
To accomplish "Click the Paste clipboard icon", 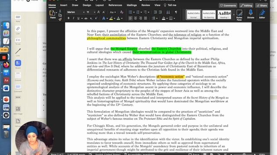I will [x=52, y=13].
